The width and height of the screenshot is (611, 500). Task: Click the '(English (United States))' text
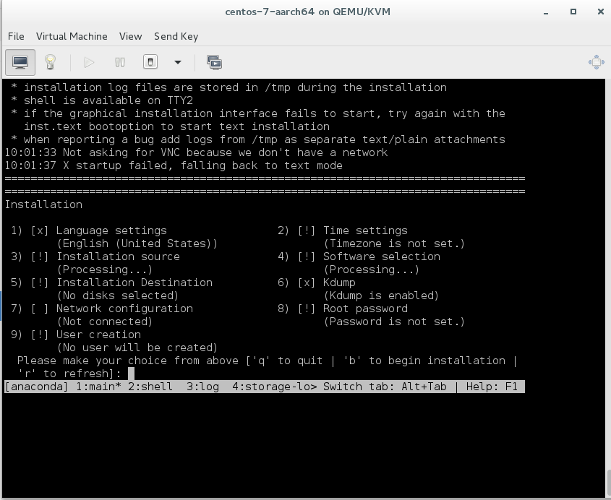(x=137, y=243)
